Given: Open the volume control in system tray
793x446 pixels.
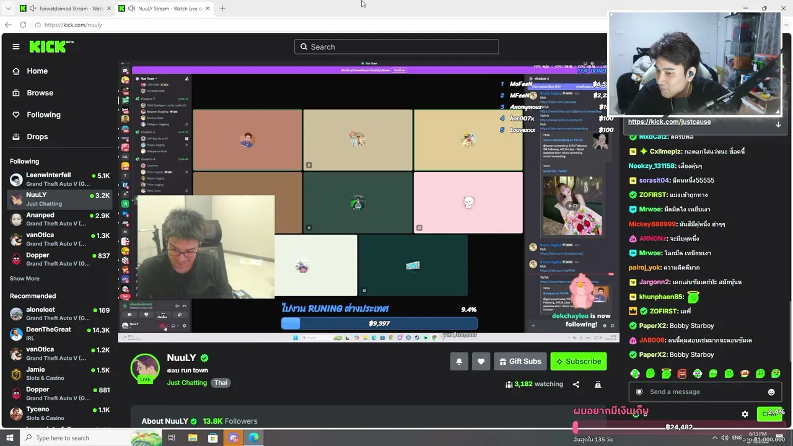Looking at the screenshot, I should [724, 438].
